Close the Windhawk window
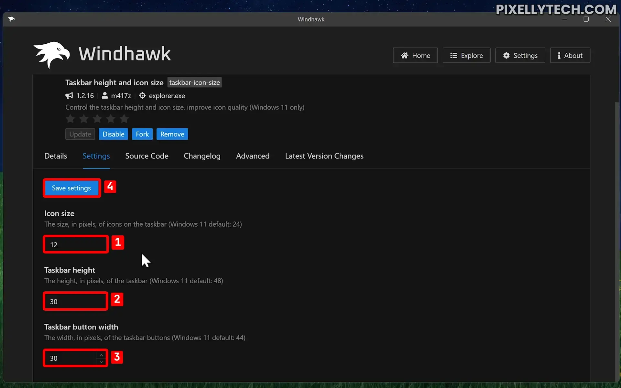Image resolution: width=621 pixels, height=388 pixels. 608,19
